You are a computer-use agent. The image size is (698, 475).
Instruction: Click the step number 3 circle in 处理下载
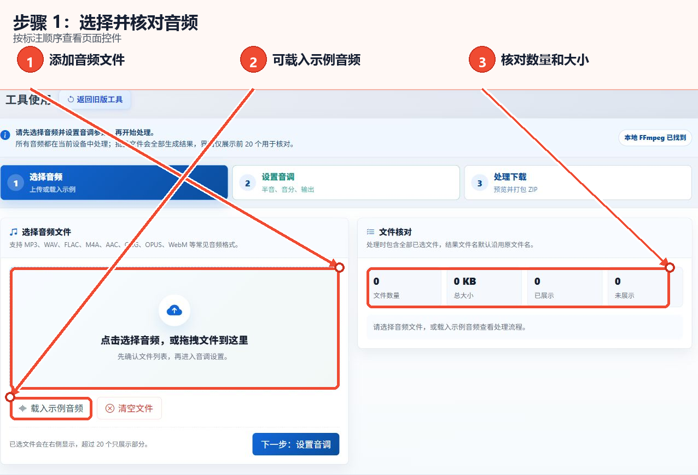pyautogui.click(x=479, y=183)
